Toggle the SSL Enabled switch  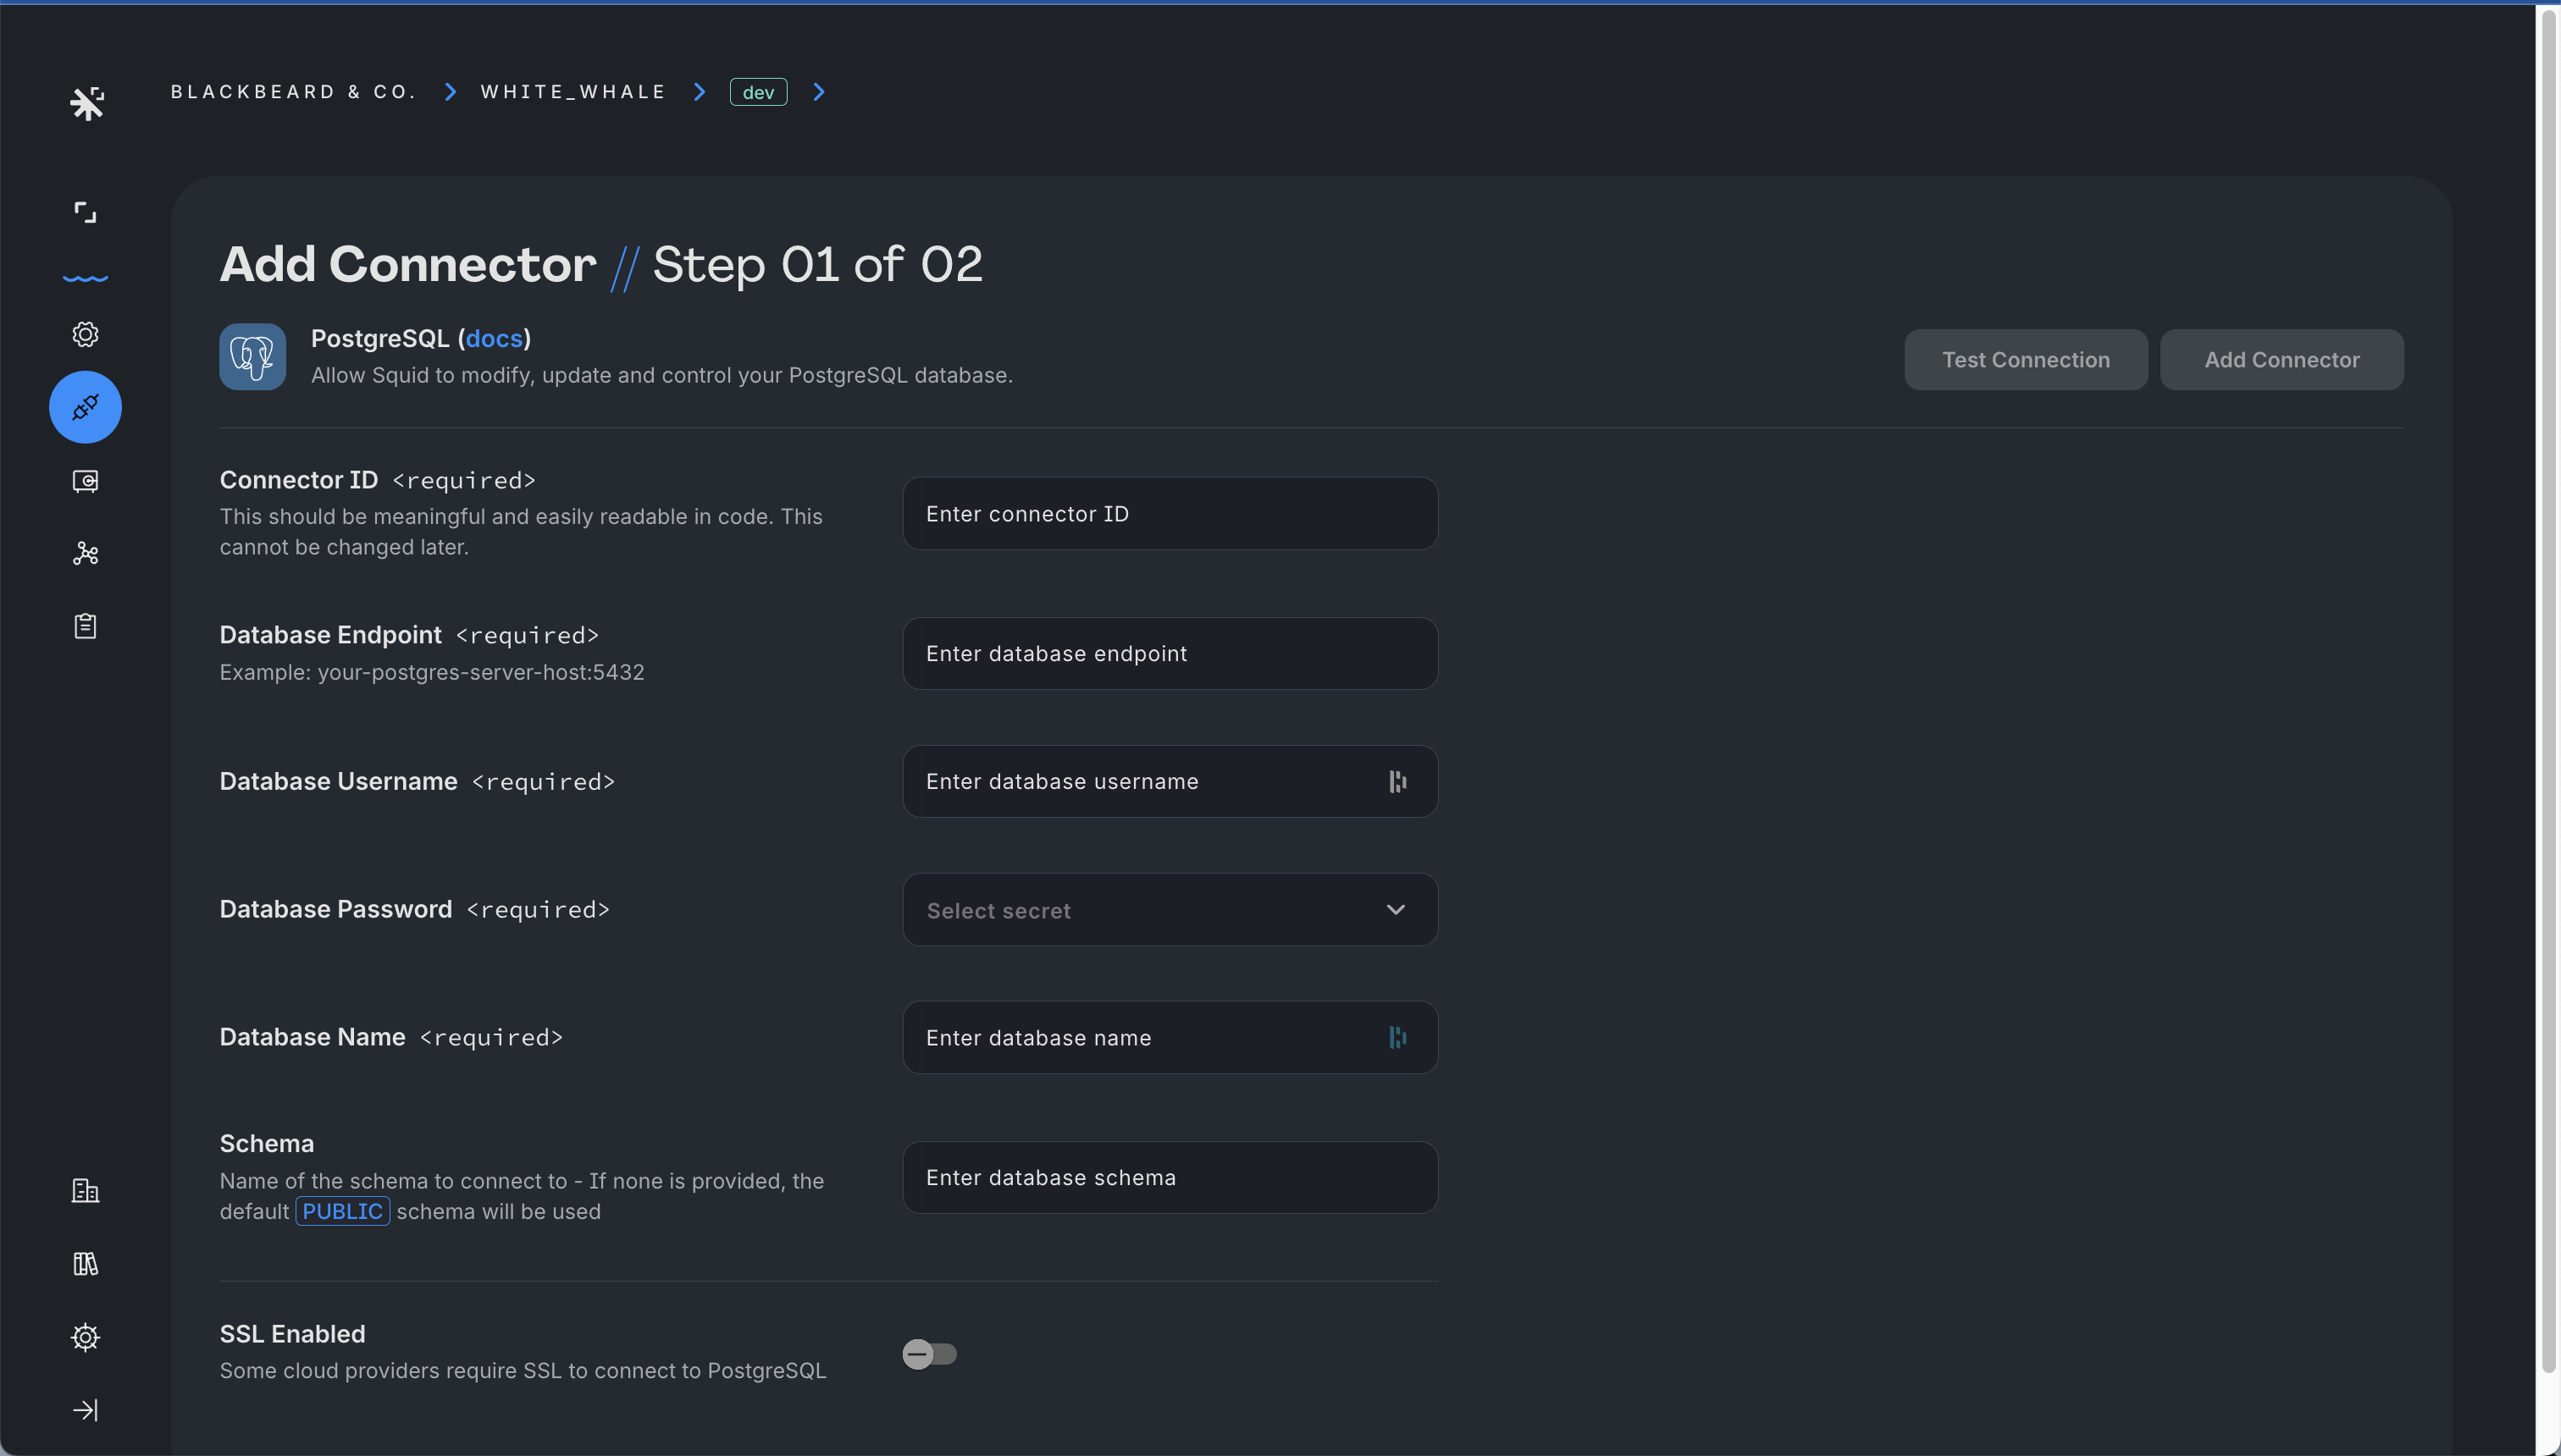[x=929, y=1354]
